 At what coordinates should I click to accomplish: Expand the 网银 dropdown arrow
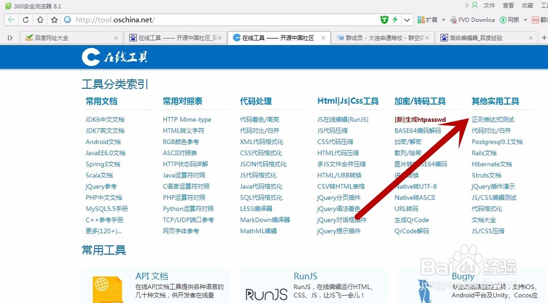(525, 20)
